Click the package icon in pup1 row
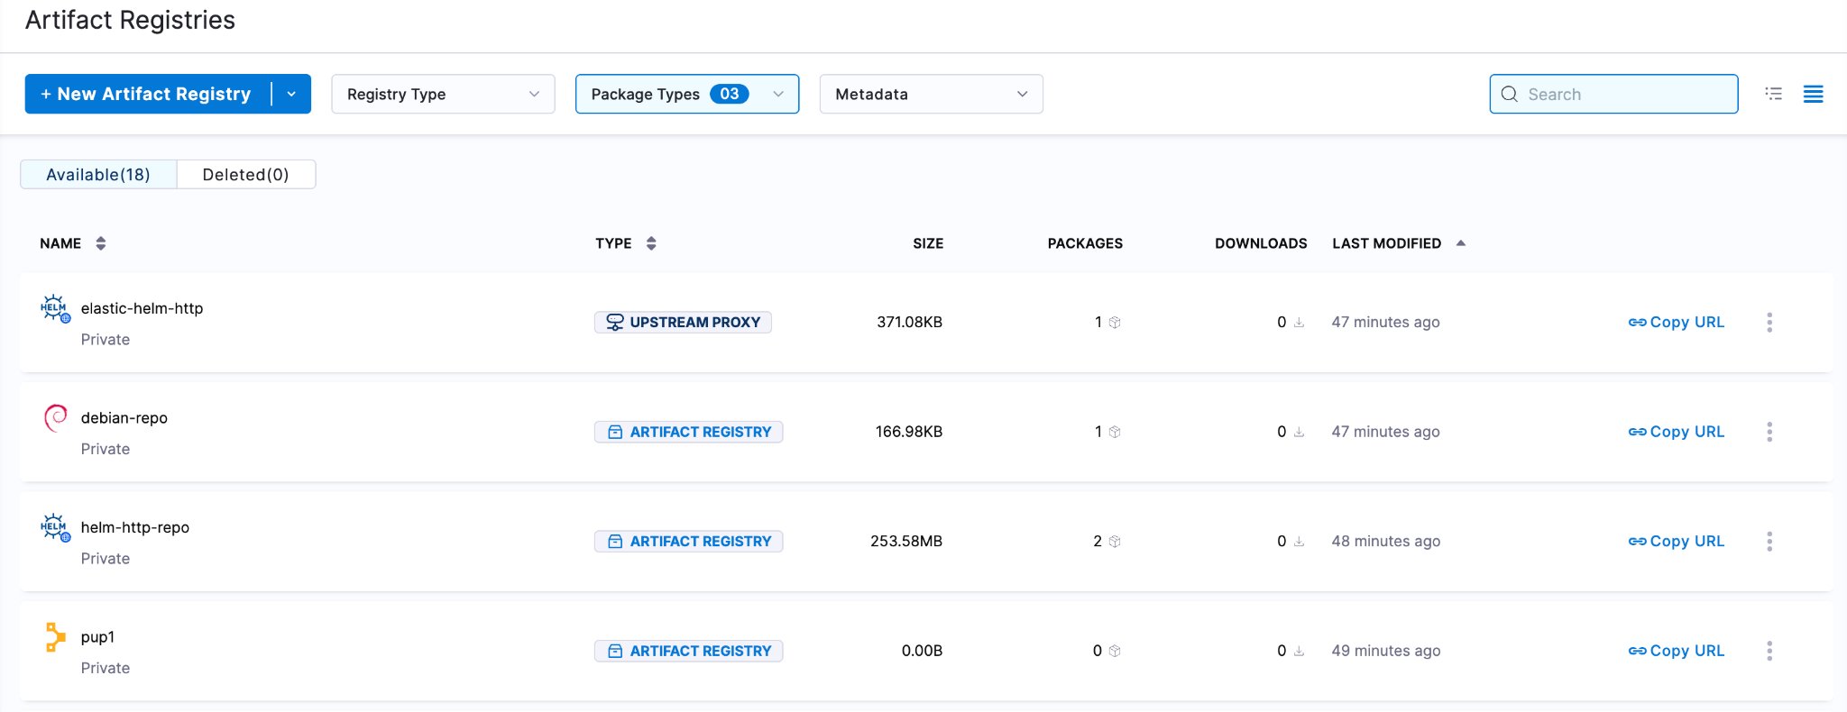This screenshot has height=712, width=1847. (1115, 651)
